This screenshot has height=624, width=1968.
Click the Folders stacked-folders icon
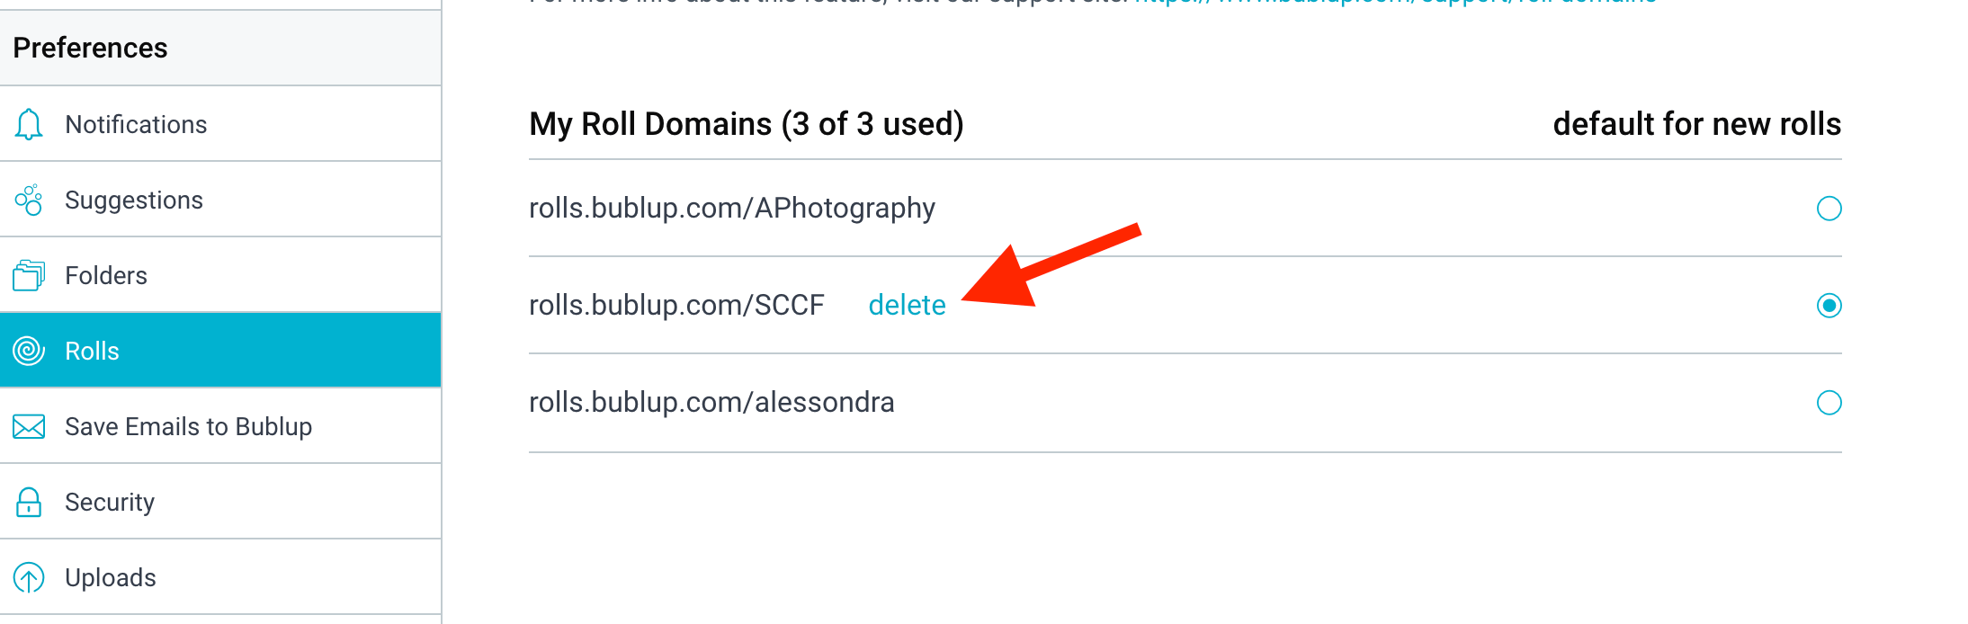click(29, 275)
